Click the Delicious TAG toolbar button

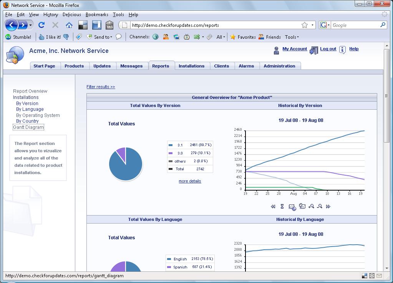point(109,25)
